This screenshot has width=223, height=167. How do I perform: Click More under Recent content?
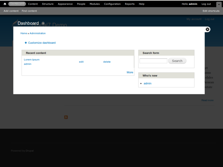[x=130, y=72]
